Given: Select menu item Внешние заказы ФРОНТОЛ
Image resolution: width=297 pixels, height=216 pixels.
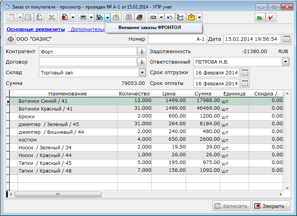Looking at the screenshot, I should point(153,28).
